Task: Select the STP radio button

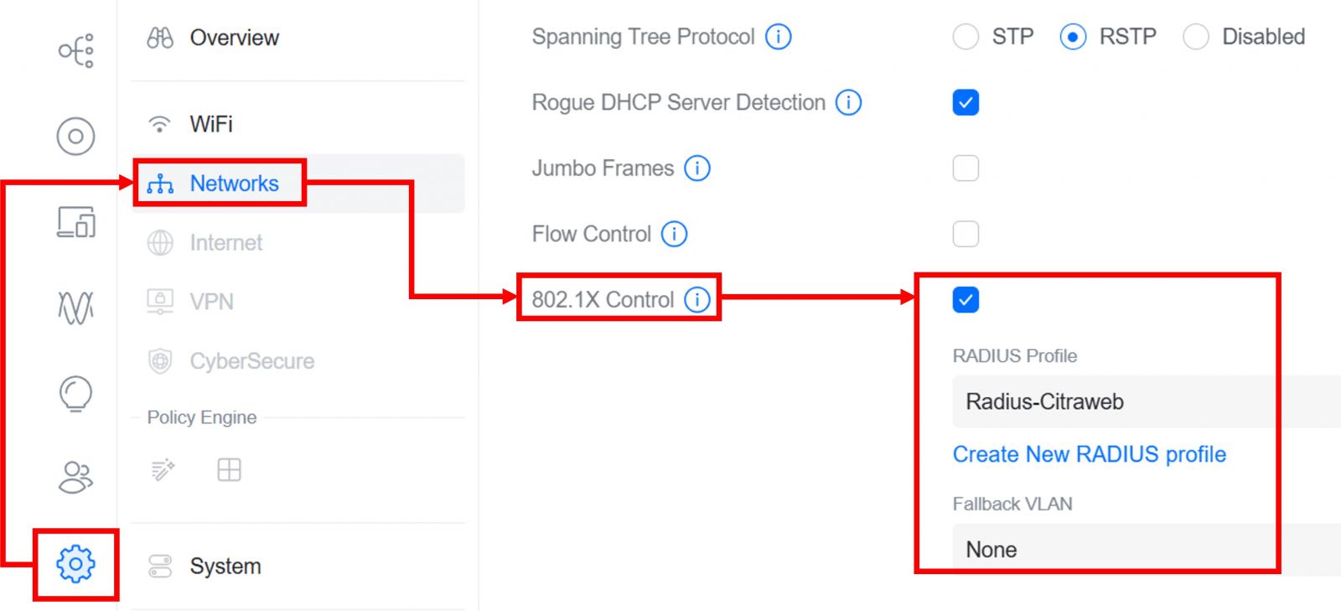Action: coord(966,37)
